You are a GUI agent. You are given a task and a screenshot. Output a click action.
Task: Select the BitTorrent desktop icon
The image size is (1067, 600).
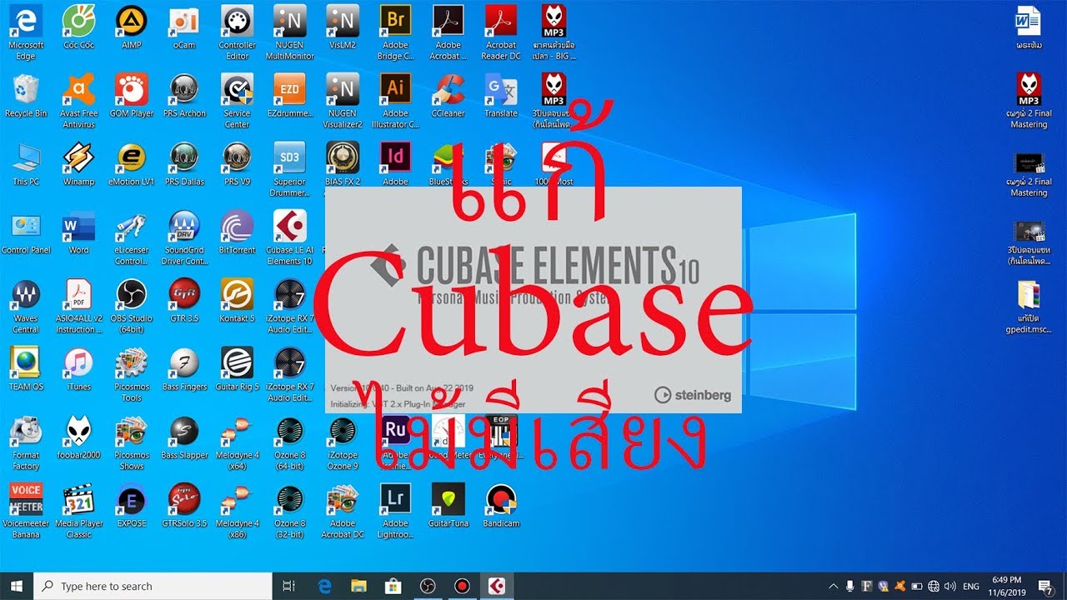pyautogui.click(x=238, y=232)
